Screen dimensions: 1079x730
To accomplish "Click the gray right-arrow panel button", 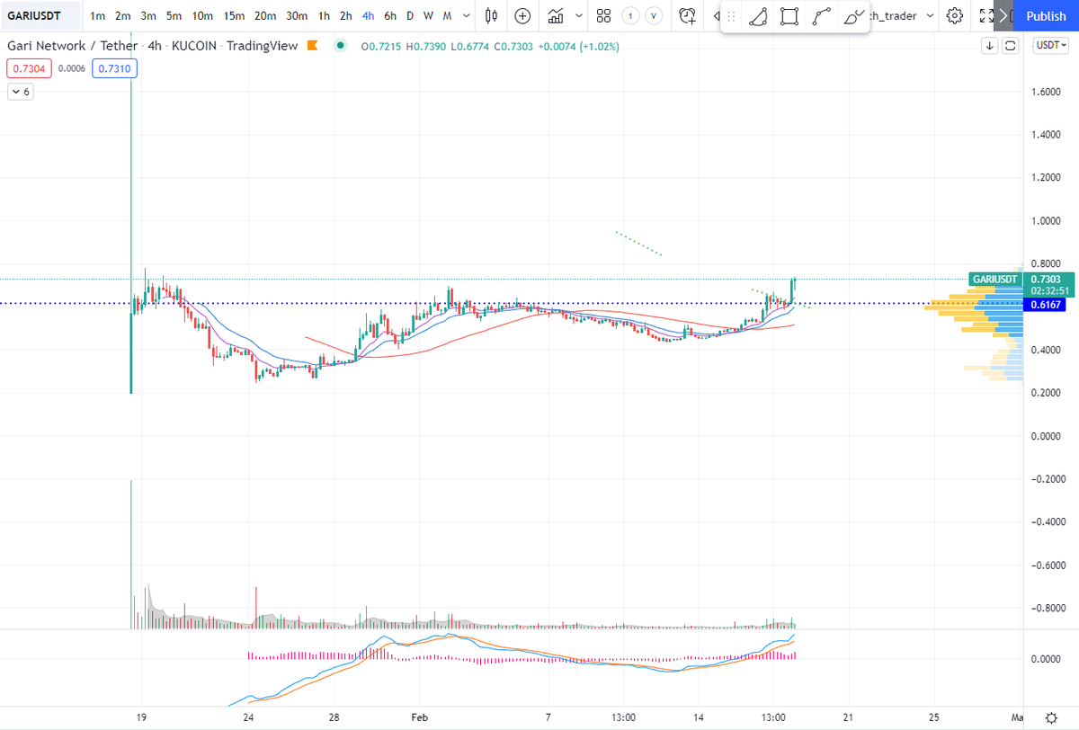I will 1005,15.
